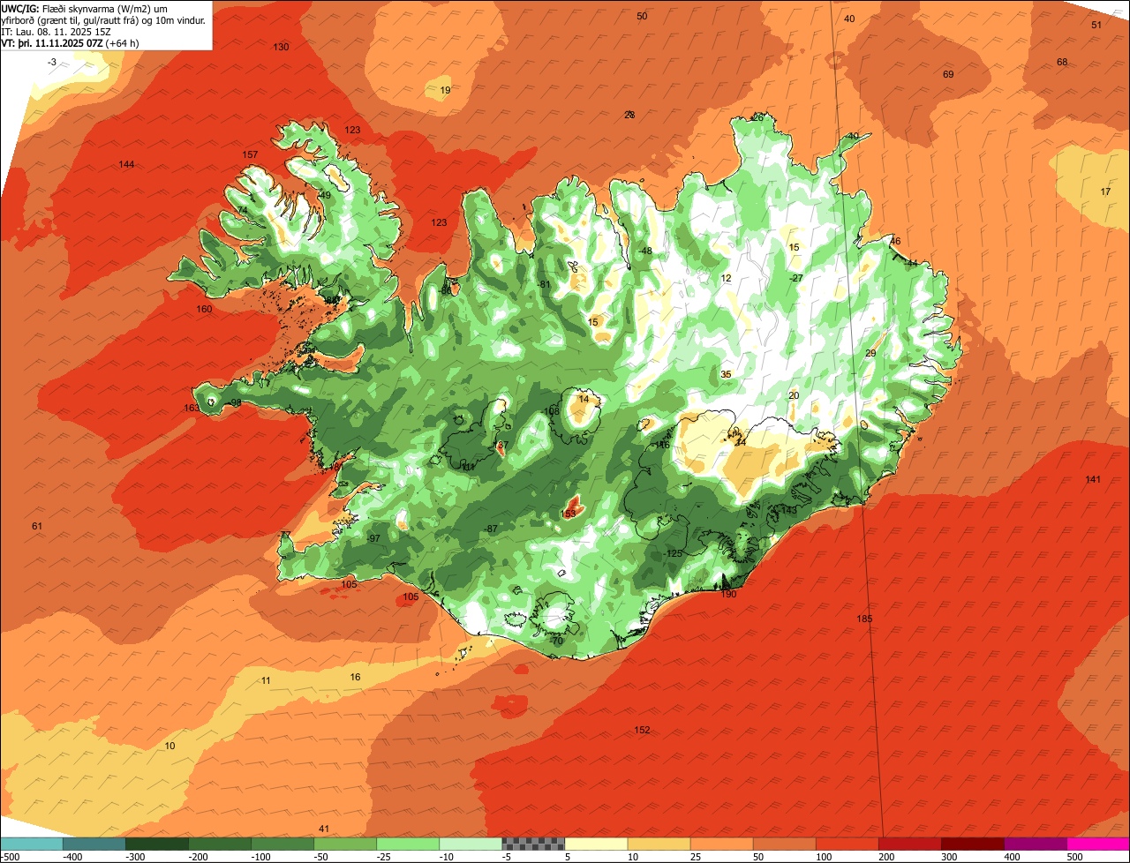Image resolution: width=1130 pixels, height=863 pixels.
Task: Click the map value 29 in east Iceland
Action: coord(870,354)
